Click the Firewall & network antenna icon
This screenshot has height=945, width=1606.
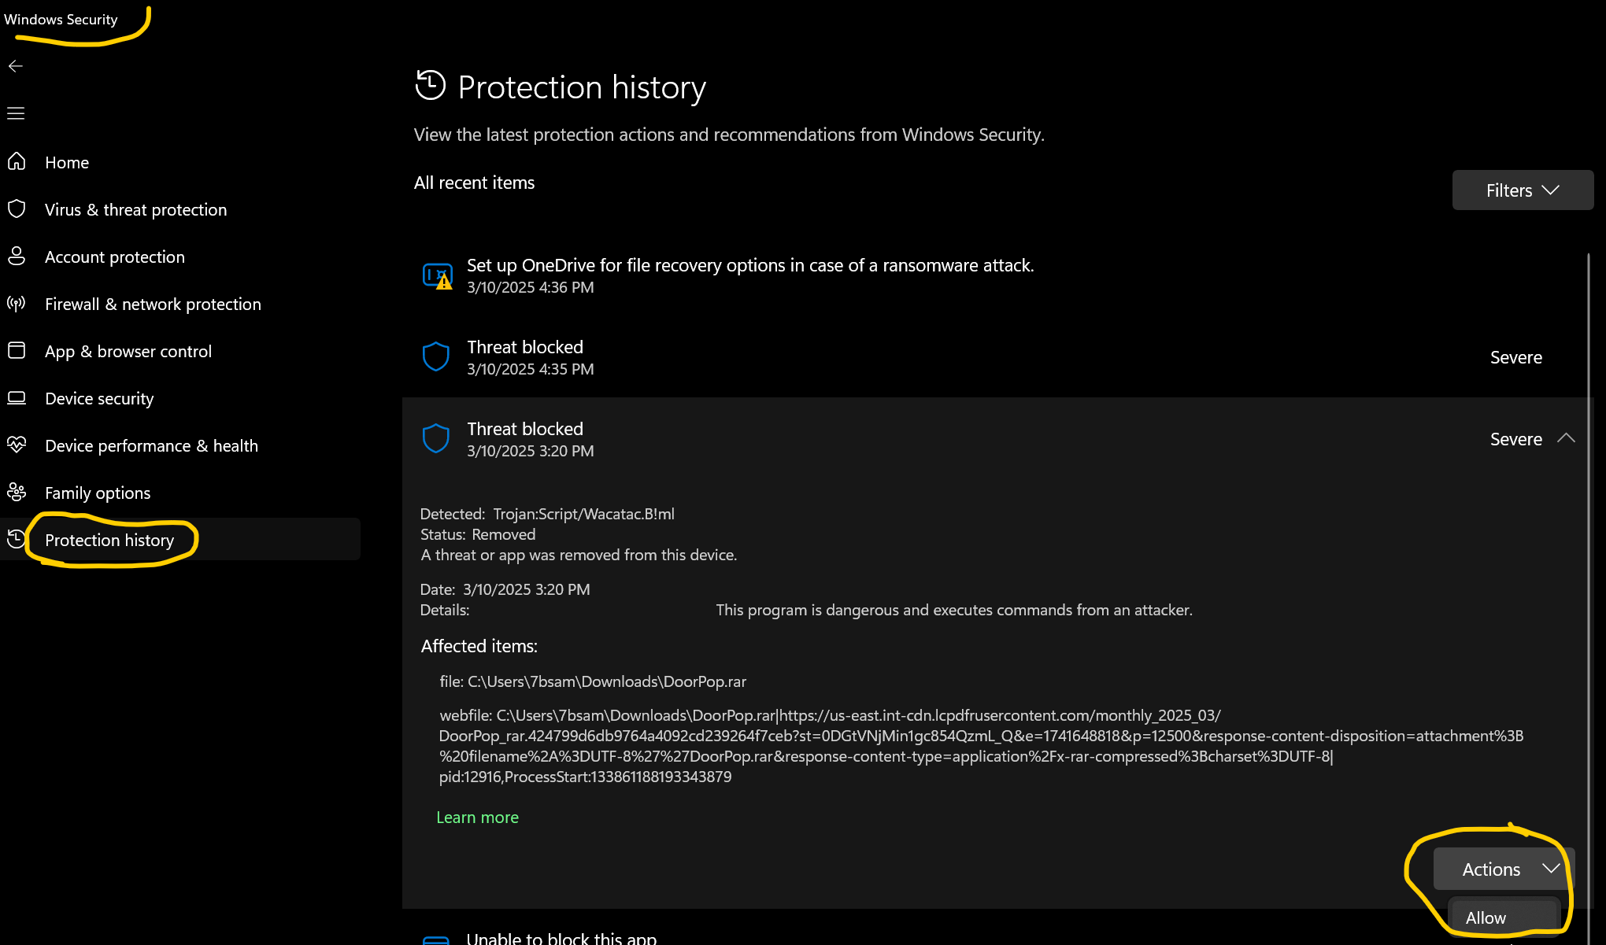[17, 304]
